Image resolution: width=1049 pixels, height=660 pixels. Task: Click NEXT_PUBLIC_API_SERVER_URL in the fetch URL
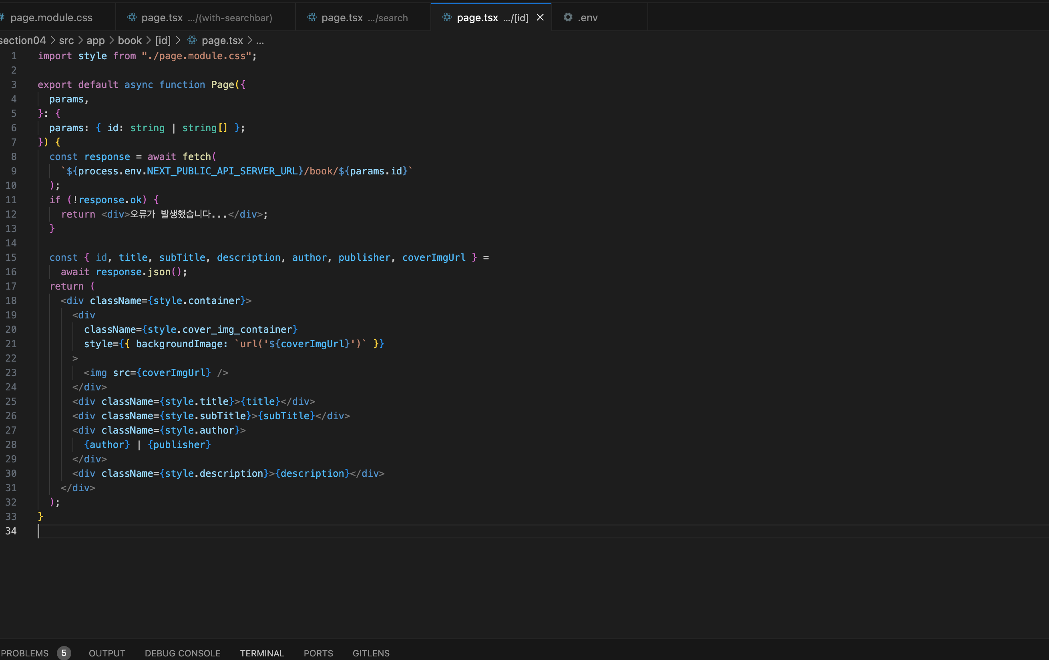(x=222, y=171)
